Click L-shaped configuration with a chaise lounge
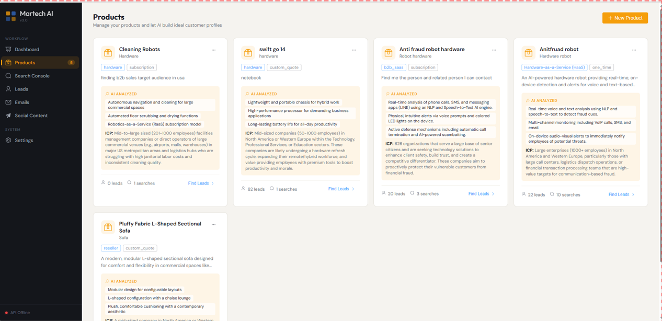 tap(150, 298)
